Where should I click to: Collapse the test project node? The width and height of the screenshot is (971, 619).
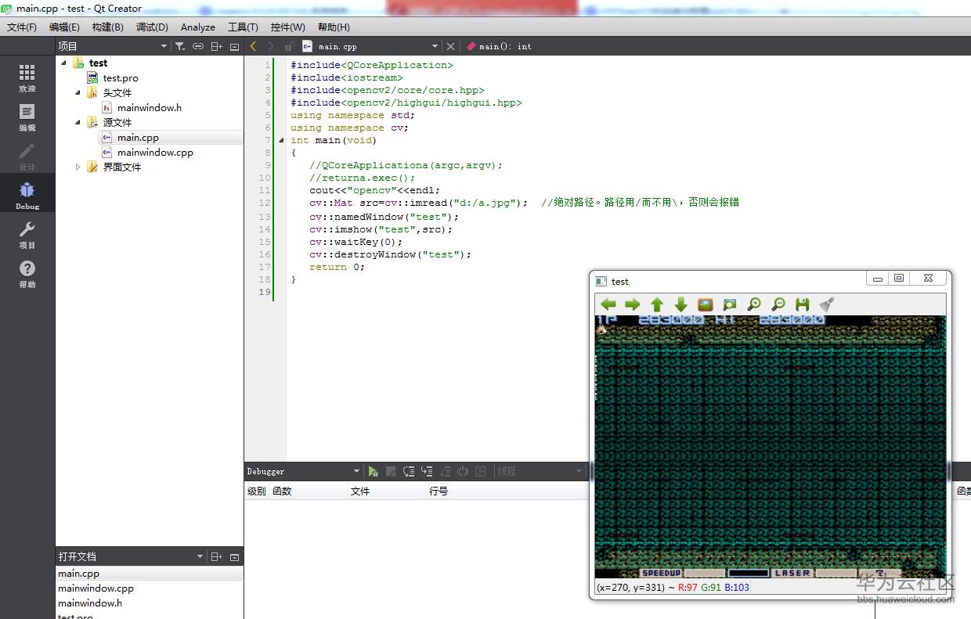pos(63,63)
